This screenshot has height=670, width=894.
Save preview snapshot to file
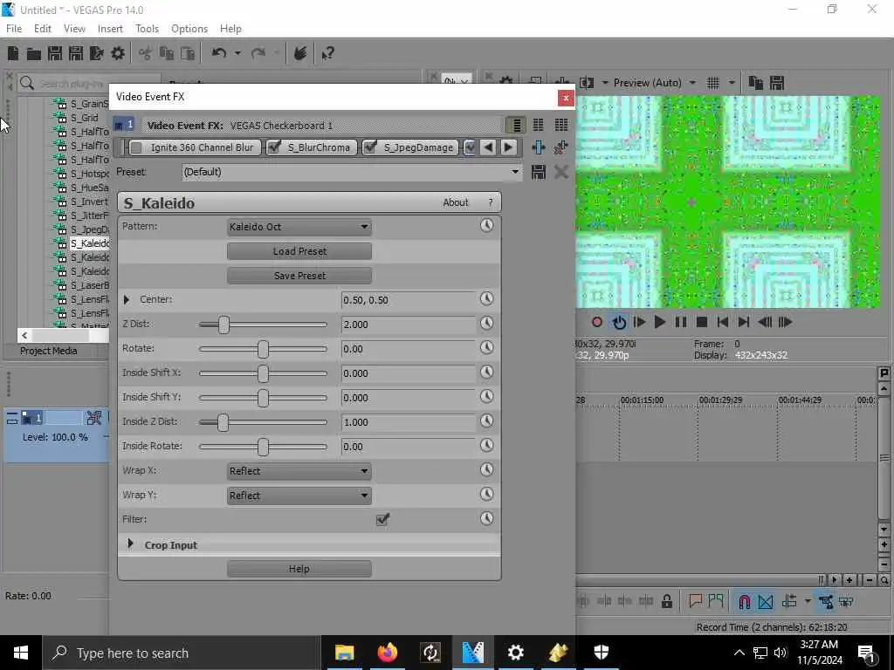tap(777, 83)
